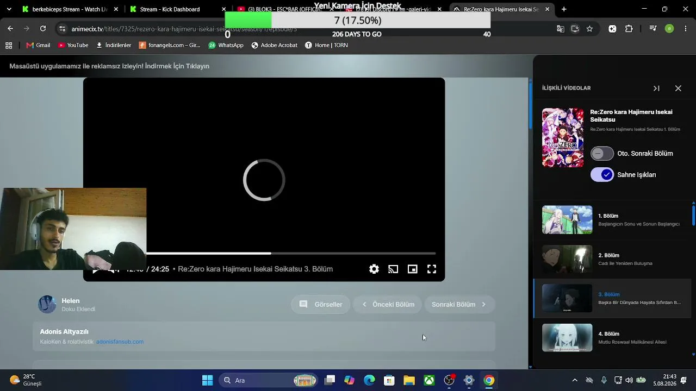The image size is (696, 391).
Task: Switch to berkebiceps Stream tab
Action: (69, 9)
